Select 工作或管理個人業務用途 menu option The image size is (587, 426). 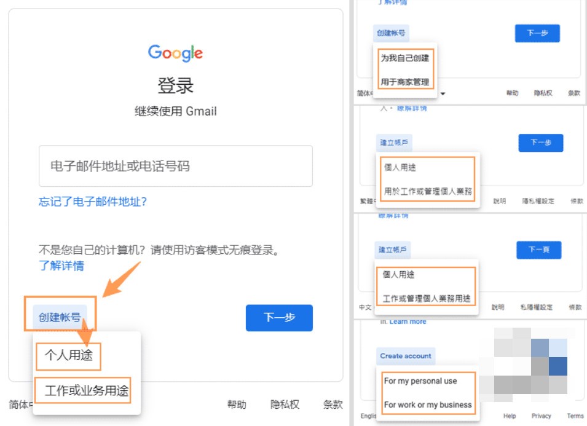[427, 298]
